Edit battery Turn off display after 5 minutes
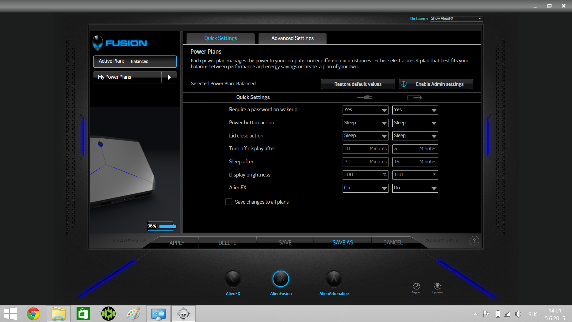Image resolution: width=572 pixels, height=322 pixels. point(415,149)
